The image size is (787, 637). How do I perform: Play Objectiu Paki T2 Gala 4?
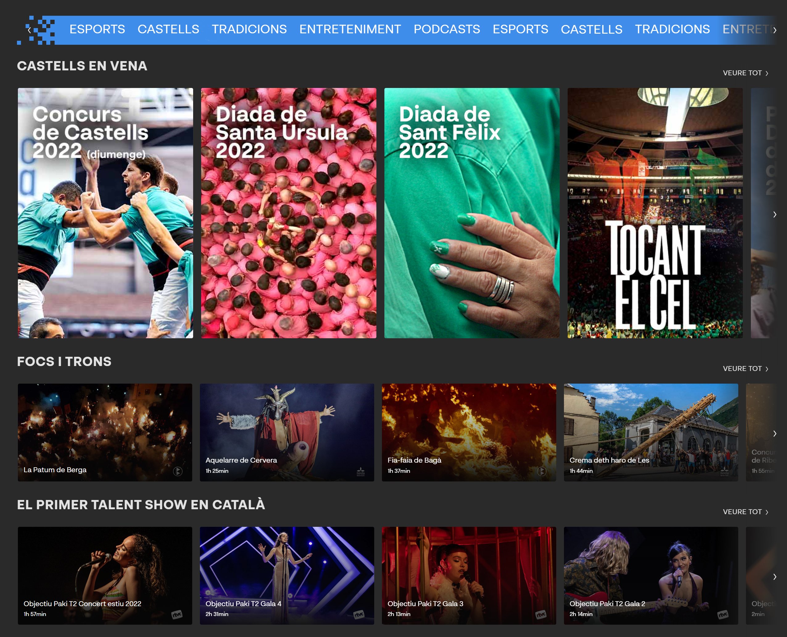(x=287, y=575)
